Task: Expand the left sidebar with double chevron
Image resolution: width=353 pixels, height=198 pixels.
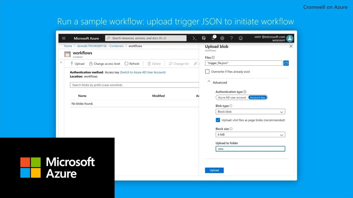Action: click(61, 62)
